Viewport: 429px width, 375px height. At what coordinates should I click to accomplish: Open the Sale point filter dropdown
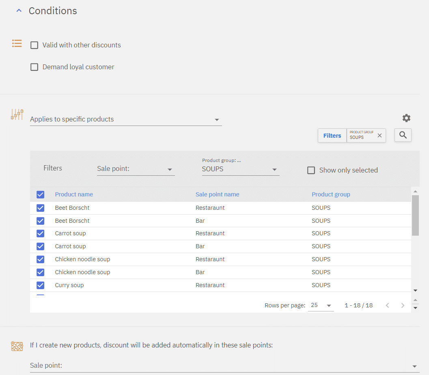coord(136,169)
